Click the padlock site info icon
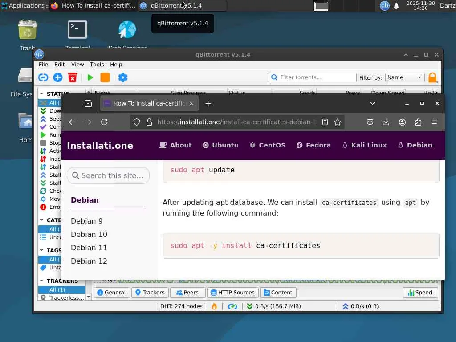Image resolution: width=456 pixels, height=342 pixels. (x=149, y=122)
